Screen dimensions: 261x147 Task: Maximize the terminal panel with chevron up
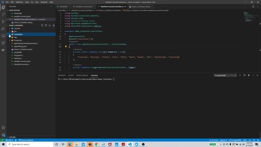tap(253, 75)
